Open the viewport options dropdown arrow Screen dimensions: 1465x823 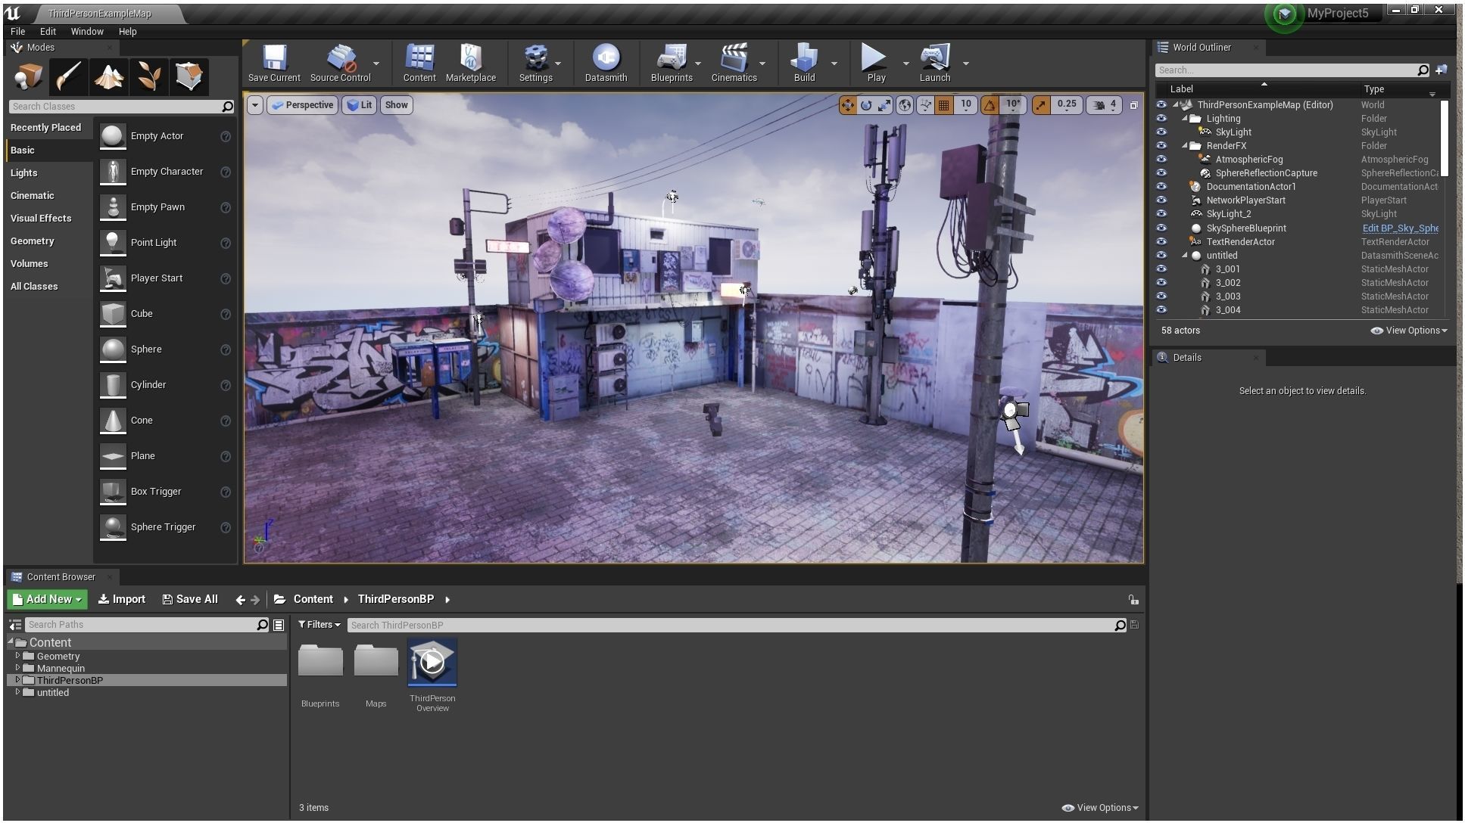click(255, 105)
